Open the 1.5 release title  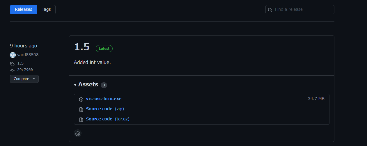pyautogui.click(x=82, y=47)
